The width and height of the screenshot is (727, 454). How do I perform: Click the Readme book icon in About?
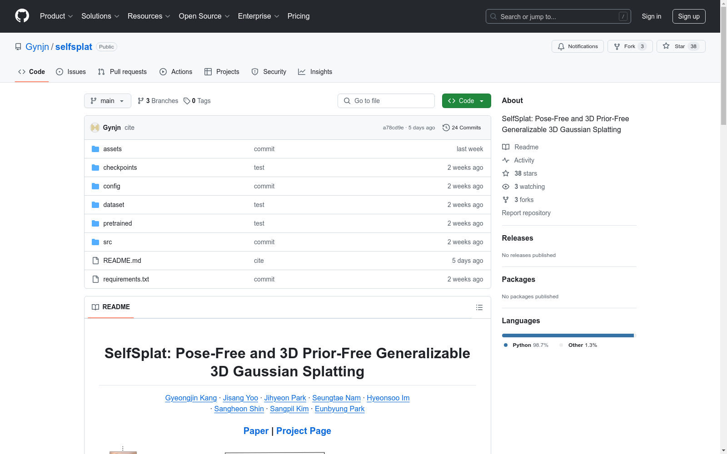point(506,147)
